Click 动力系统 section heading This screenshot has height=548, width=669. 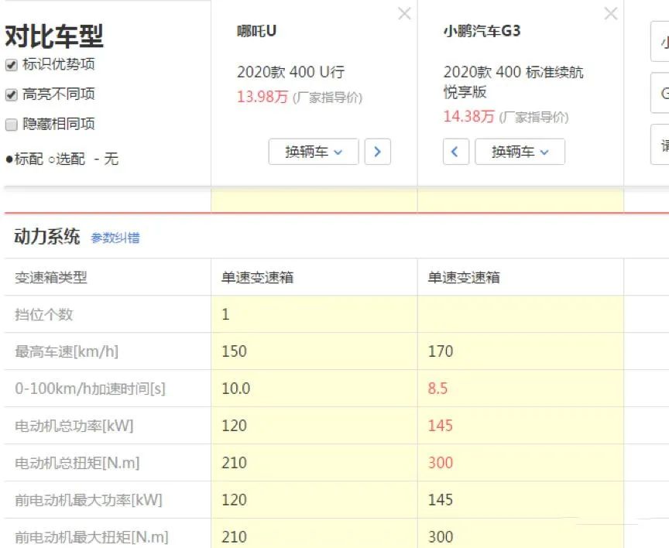[47, 237]
